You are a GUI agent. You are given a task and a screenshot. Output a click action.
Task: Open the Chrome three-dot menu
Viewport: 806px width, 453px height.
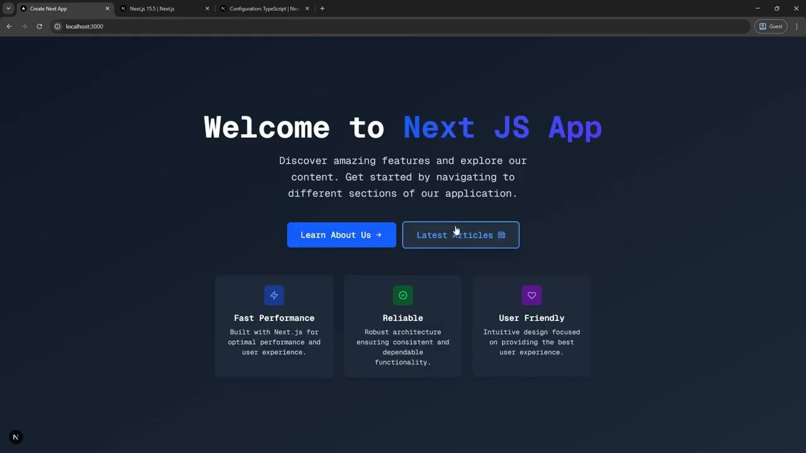797,26
